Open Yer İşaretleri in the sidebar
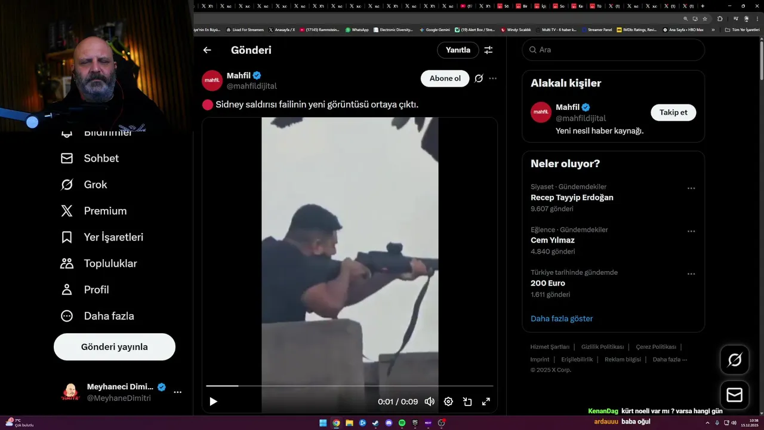 (102, 237)
